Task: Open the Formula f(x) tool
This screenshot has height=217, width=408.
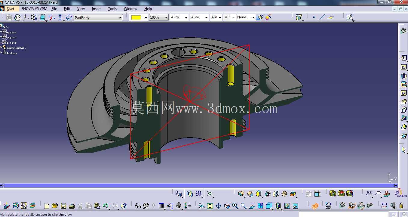Action: pyautogui.click(x=138, y=206)
